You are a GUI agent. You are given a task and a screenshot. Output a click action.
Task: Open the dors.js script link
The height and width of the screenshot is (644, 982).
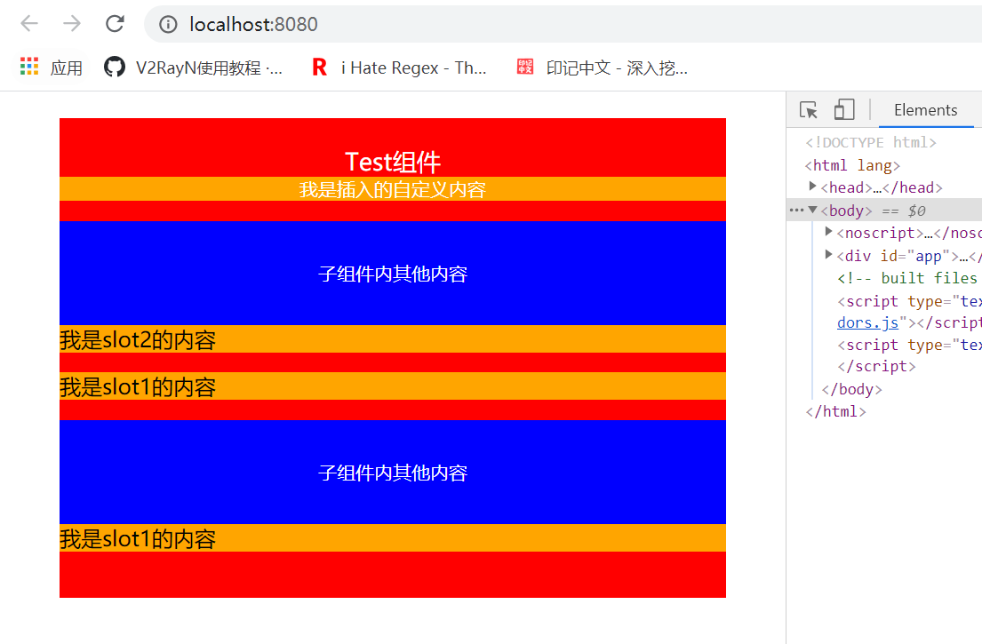(x=867, y=323)
